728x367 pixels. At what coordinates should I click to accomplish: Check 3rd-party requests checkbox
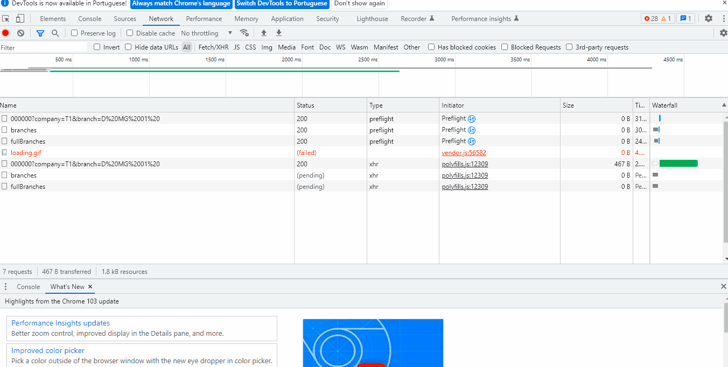tap(569, 47)
